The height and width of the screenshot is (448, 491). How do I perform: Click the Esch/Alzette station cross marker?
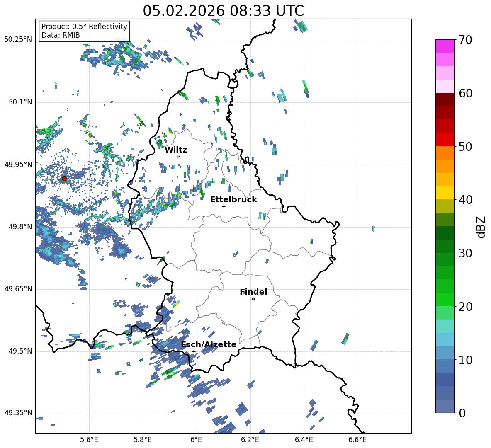[x=194, y=351]
